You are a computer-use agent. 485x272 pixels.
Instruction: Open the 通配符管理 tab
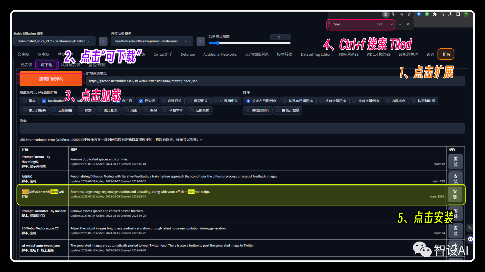tap(408, 54)
